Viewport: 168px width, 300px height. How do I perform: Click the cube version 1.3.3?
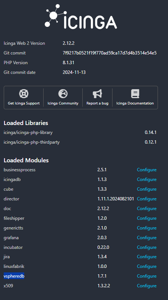click(102, 189)
